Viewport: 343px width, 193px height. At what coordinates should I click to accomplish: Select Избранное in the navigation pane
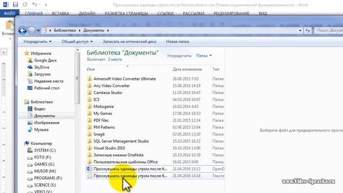pos(41,53)
